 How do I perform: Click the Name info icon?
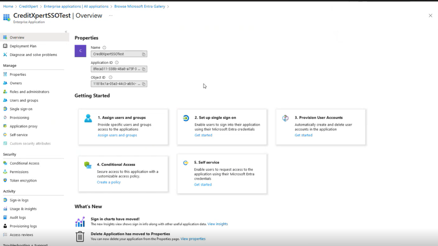(x=104, y=48)
